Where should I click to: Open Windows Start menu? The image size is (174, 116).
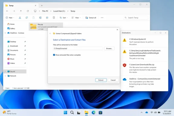65,113
